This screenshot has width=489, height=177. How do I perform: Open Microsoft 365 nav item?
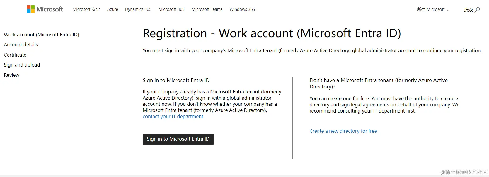point(171,9)
